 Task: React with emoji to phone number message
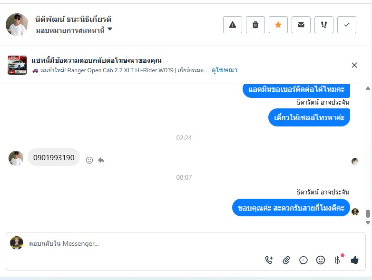click(89, 160)
